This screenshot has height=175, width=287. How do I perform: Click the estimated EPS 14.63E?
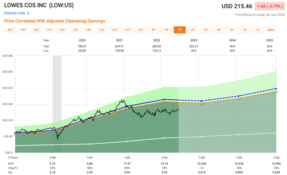click(x=239, y=164)
